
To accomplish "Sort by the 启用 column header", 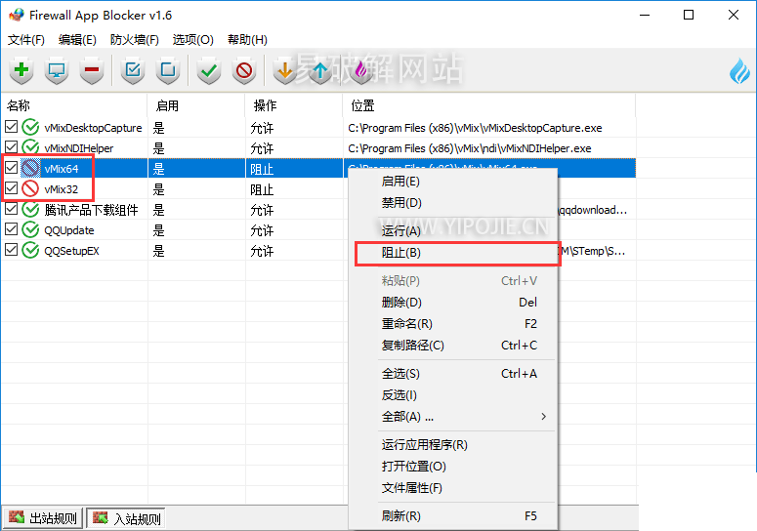I will [x=196, y=105].
